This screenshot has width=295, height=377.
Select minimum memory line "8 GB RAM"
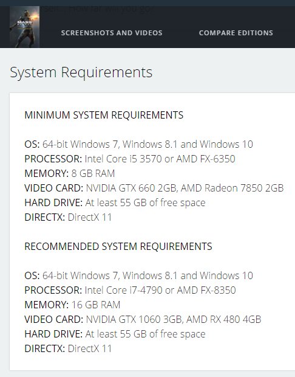click(70, 173)
